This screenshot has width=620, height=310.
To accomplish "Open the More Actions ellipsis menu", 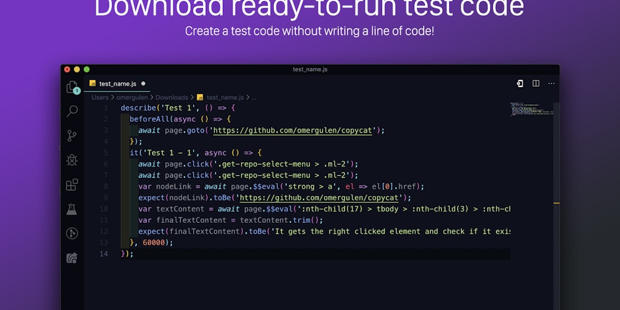I will (x=551, y=84).
